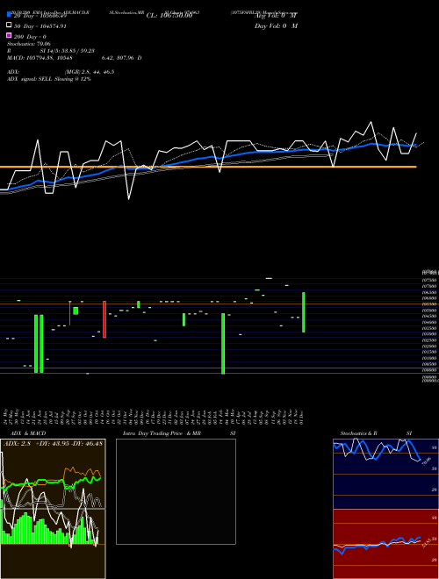Click the 'ADX signal: SELL Slowing @ 12%' text
439x579 pixels.
pyautogui.click(x=49, y=79)
